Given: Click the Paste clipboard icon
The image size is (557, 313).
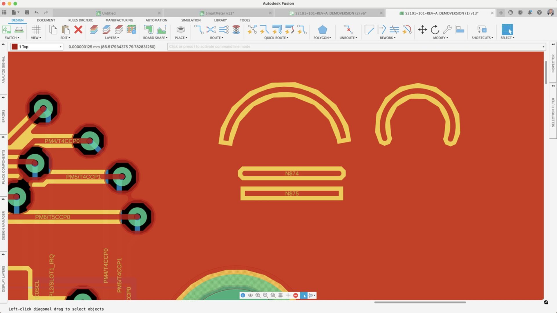Looking at the screenshot, I should coord(66,30).
